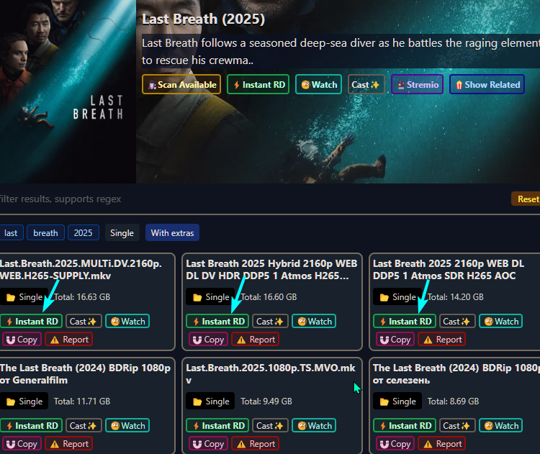Viewport: 540px width, 454px height.
Task: Report the MULTi.DV.2160p SUPPLY torrent
Action: (69, 340)
